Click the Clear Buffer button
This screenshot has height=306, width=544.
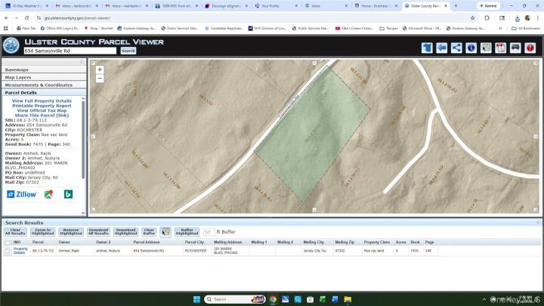[149, 232]
